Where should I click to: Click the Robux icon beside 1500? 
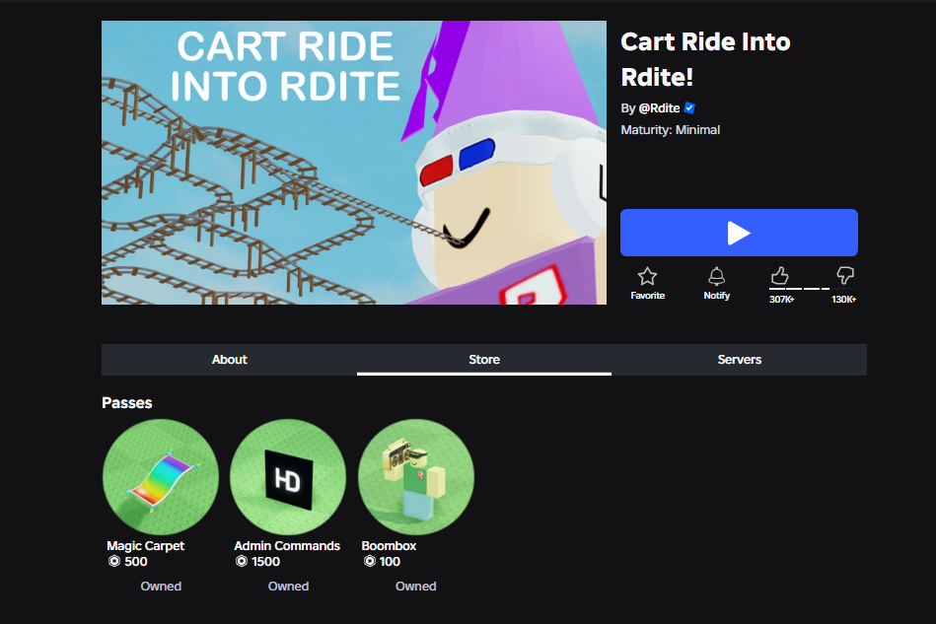(x=242, y=561)
